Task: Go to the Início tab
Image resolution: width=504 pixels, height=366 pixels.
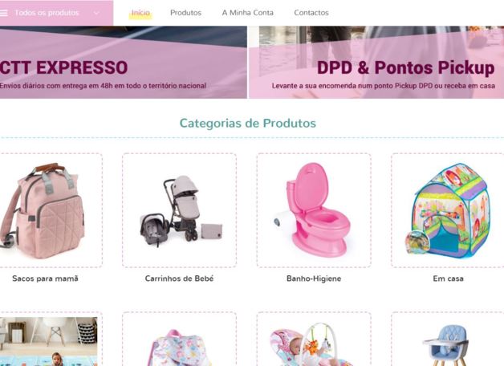Action: point(140,13)
